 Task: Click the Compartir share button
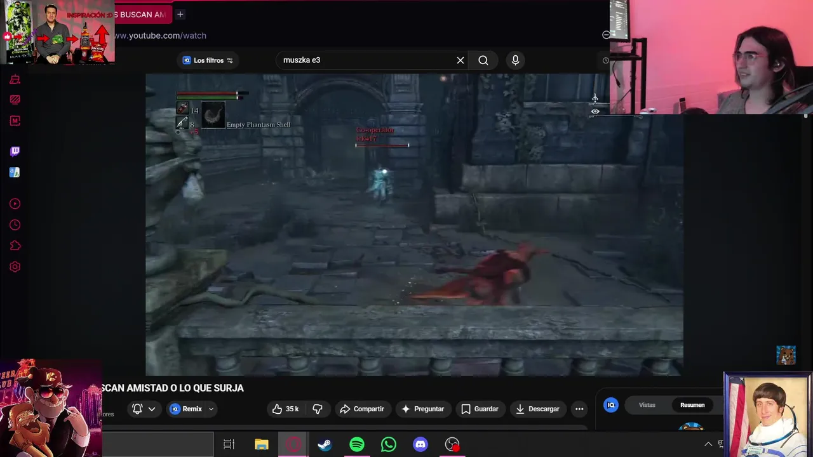[x=362, y=409]
